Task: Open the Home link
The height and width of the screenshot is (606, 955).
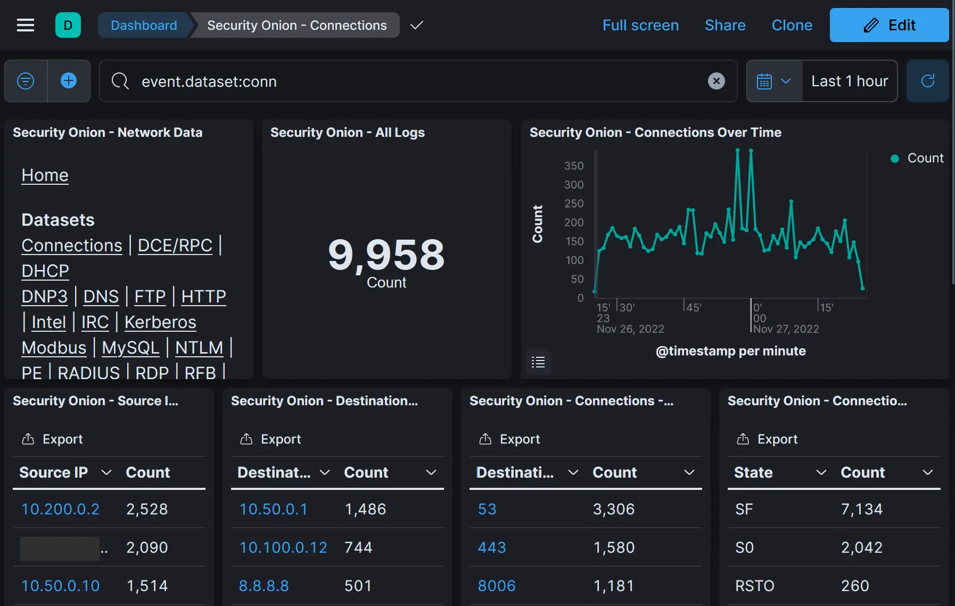Action: tap(45, 175)
